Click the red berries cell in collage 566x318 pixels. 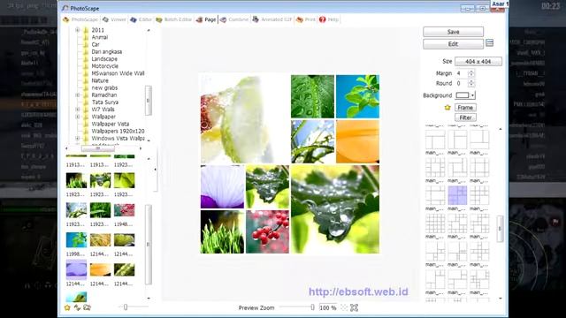pos(267,231)
